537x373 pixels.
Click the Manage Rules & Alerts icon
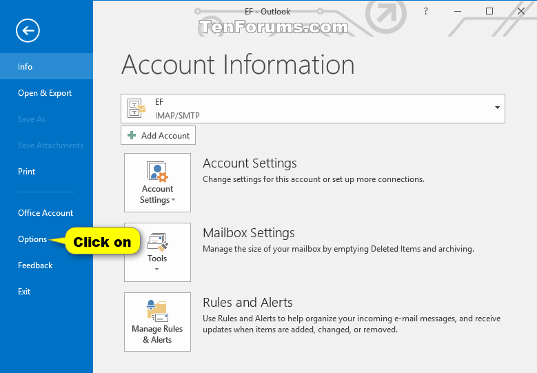pos(158,311)
